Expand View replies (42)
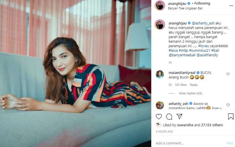235x147 pixels. [190, 93]
